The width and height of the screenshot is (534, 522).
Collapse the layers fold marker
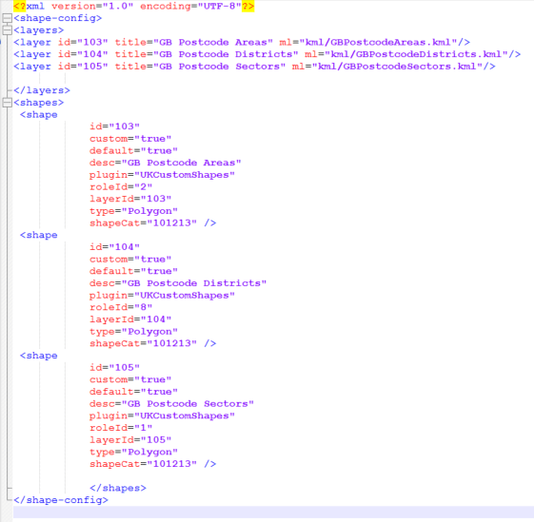click(7, 30)
